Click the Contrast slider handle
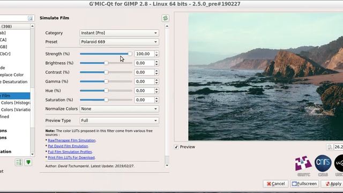 (106, 72)
